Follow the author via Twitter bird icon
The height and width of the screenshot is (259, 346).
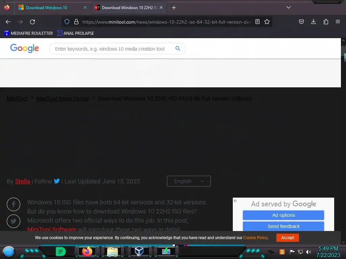57,181
